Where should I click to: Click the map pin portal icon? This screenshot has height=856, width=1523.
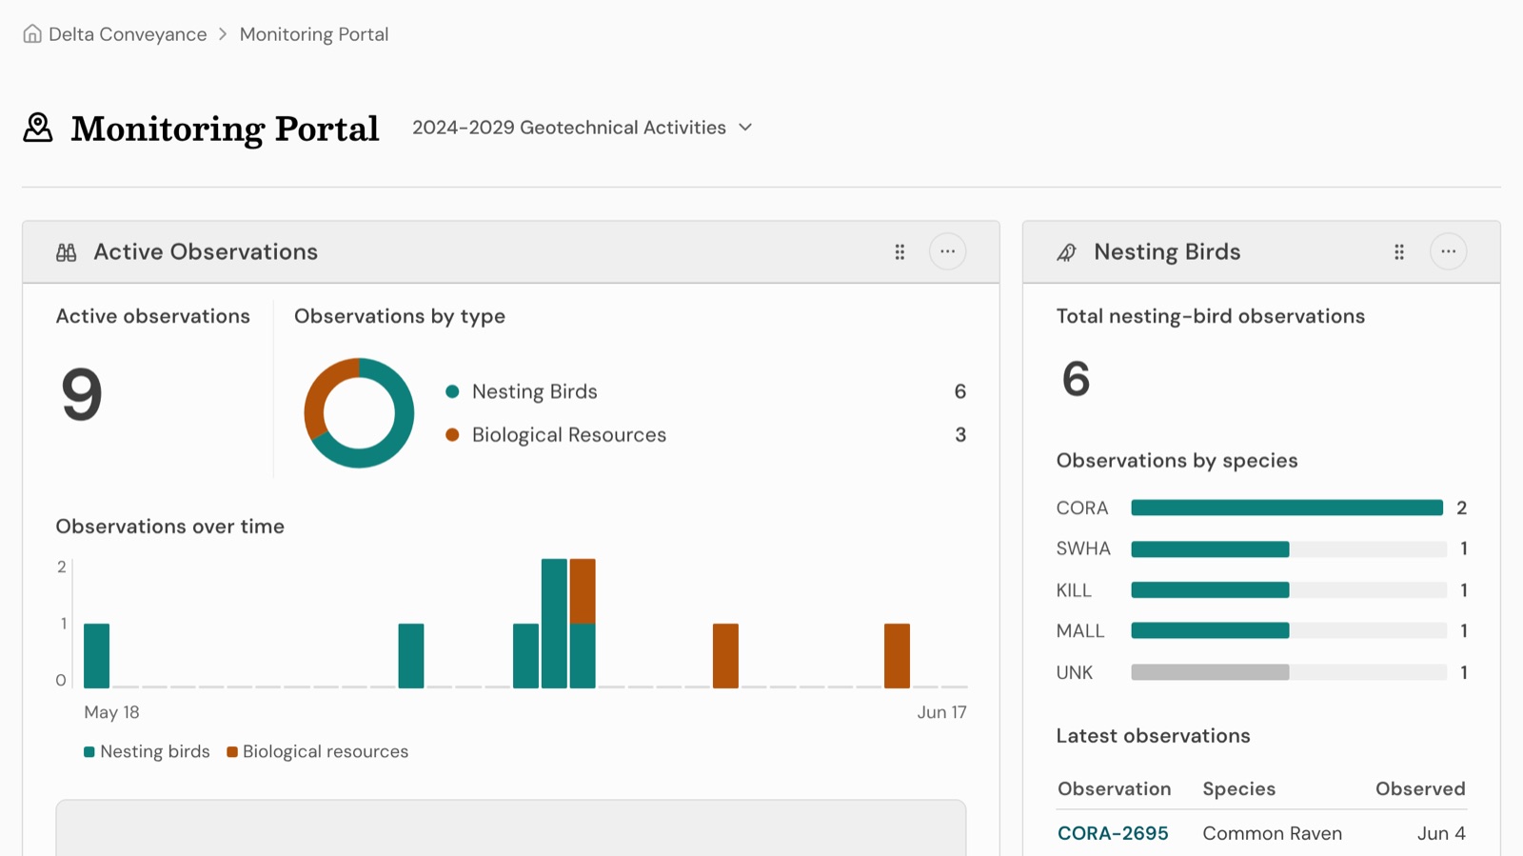pyautogui.click(x=38, y=128)
